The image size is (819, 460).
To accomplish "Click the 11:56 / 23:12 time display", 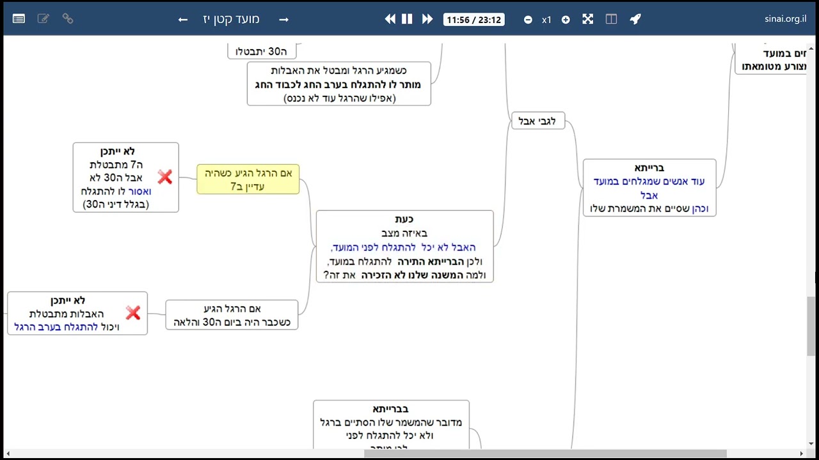I will click(x=473, y=20).
